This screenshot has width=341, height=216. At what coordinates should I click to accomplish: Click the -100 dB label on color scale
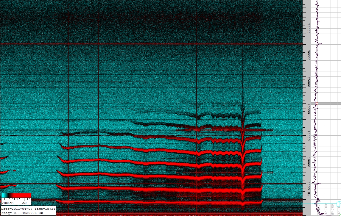coord(7,203)
